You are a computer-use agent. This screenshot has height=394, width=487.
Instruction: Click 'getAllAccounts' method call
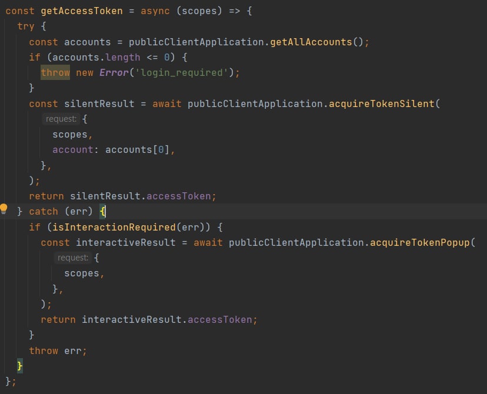click(x=311, y=42)
